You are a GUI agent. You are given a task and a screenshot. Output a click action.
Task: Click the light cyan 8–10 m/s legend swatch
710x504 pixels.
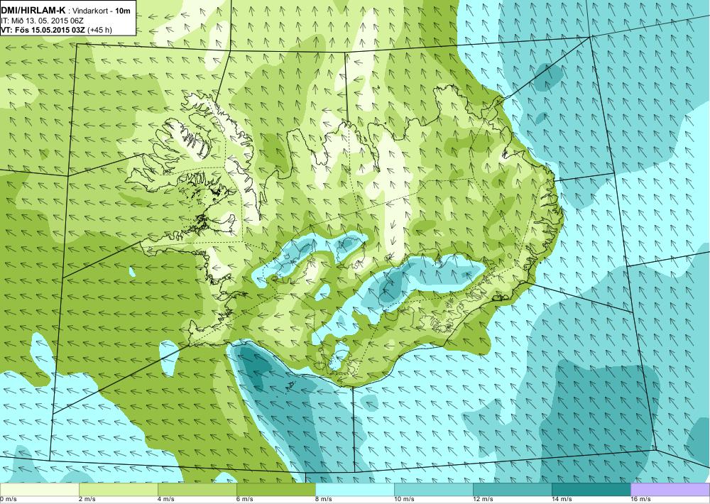tap(354, 489)
